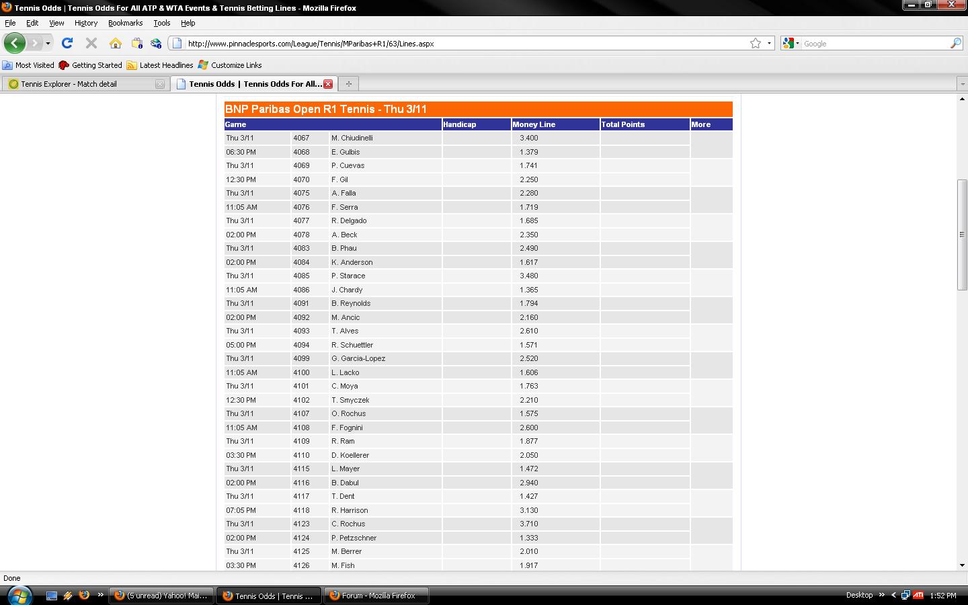Open the Bookmarks menu
Viewport: 968px width, 605px height.
click(x=125, y=23)
